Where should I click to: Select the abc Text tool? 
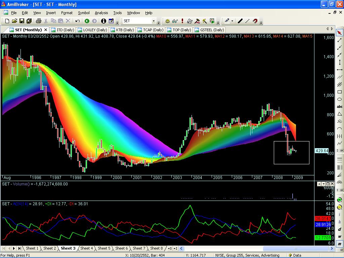click(340, 106)
